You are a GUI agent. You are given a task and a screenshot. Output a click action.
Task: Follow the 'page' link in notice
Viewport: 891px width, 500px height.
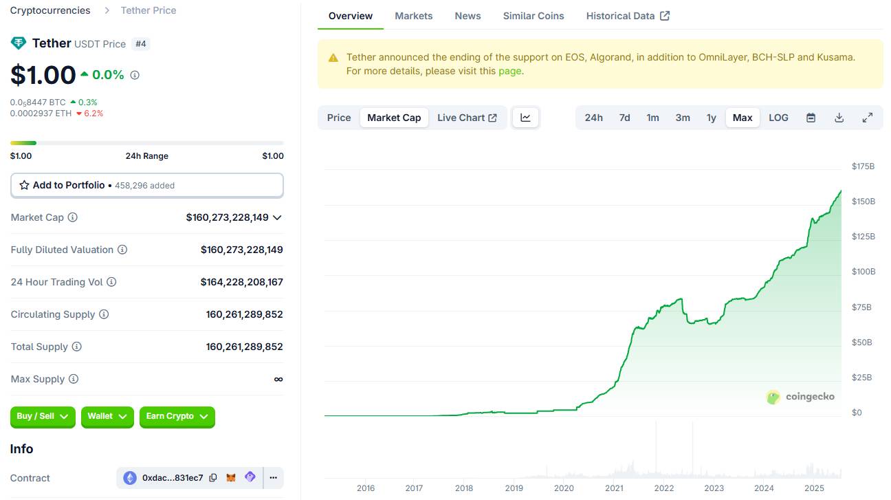click(x=509, y=71)
